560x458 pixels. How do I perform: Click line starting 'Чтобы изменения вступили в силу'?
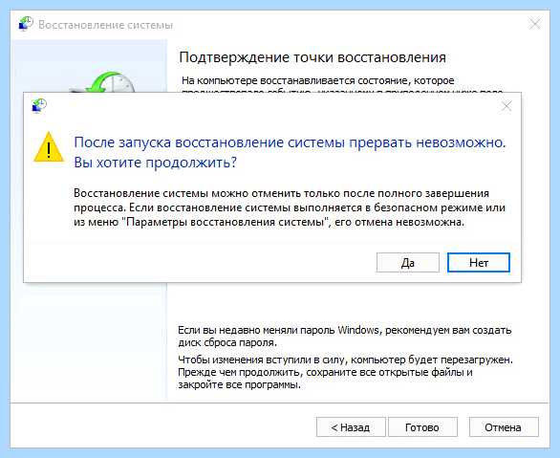[345, 360]
